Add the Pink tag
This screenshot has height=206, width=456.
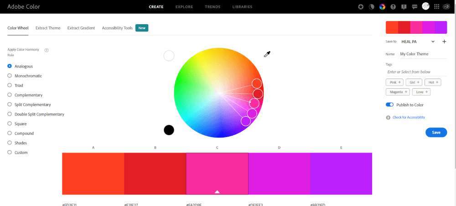[394, 83]
